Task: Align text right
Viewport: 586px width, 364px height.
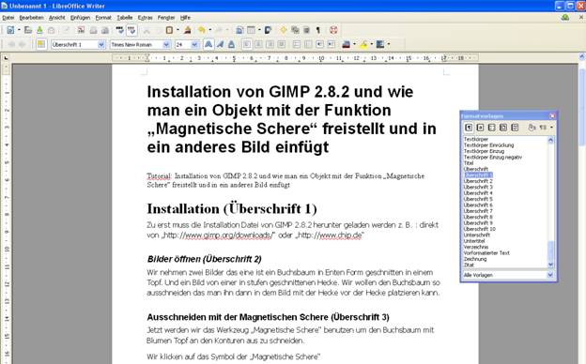Action: (x=270, y=44)
